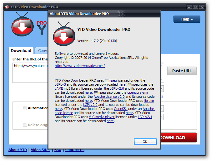Open the FAQ footer link
The width and height of the screenshot is (211, 161).
click(58, 150)
